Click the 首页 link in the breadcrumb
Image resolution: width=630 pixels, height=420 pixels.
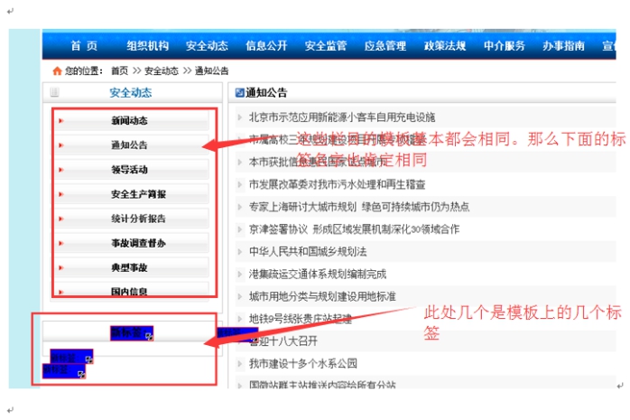[119, 70]
